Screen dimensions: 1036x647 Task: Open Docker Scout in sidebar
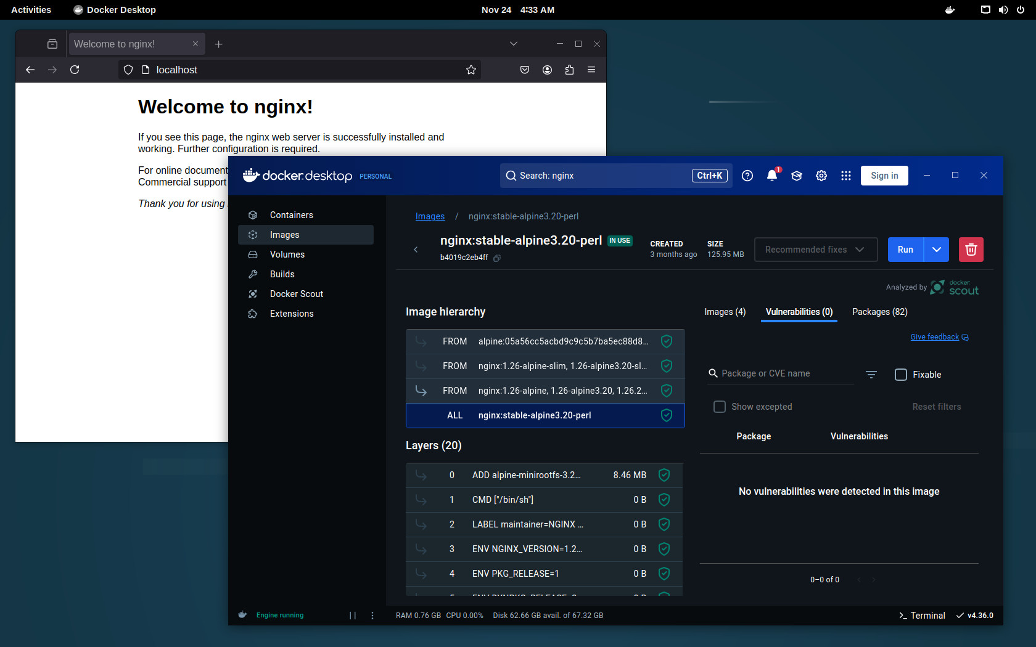[x=305, y=294]
